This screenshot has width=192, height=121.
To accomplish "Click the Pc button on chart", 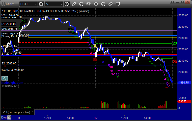I will click(x=5, y=78).
